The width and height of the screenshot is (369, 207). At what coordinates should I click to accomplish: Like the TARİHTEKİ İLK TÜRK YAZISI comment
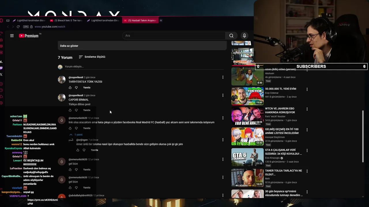[x=70, y=87]
